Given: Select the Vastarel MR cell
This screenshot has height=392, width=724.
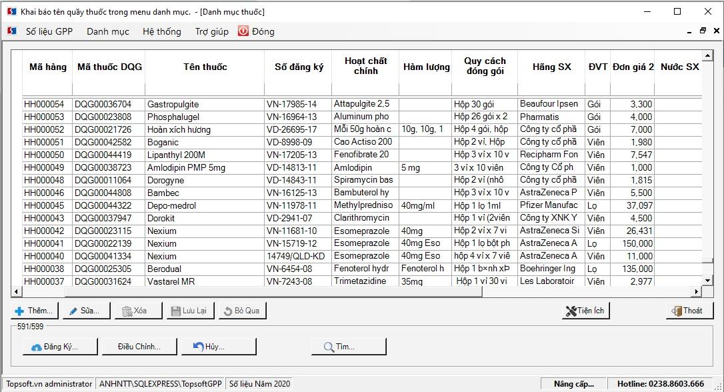Looking at the screenshot, I should (205, 281).
